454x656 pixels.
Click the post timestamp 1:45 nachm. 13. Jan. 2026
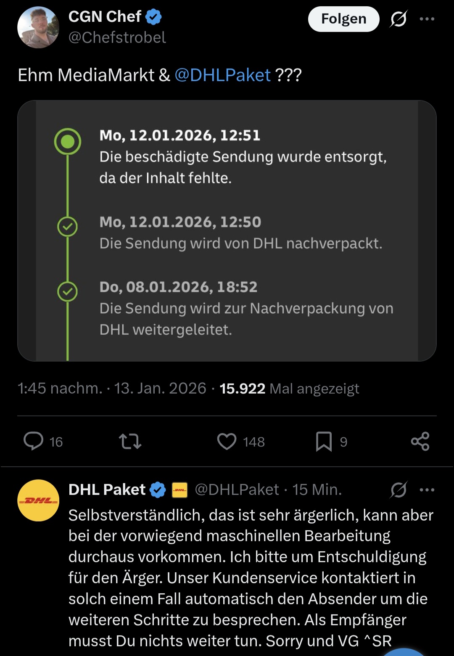point(112,388)
